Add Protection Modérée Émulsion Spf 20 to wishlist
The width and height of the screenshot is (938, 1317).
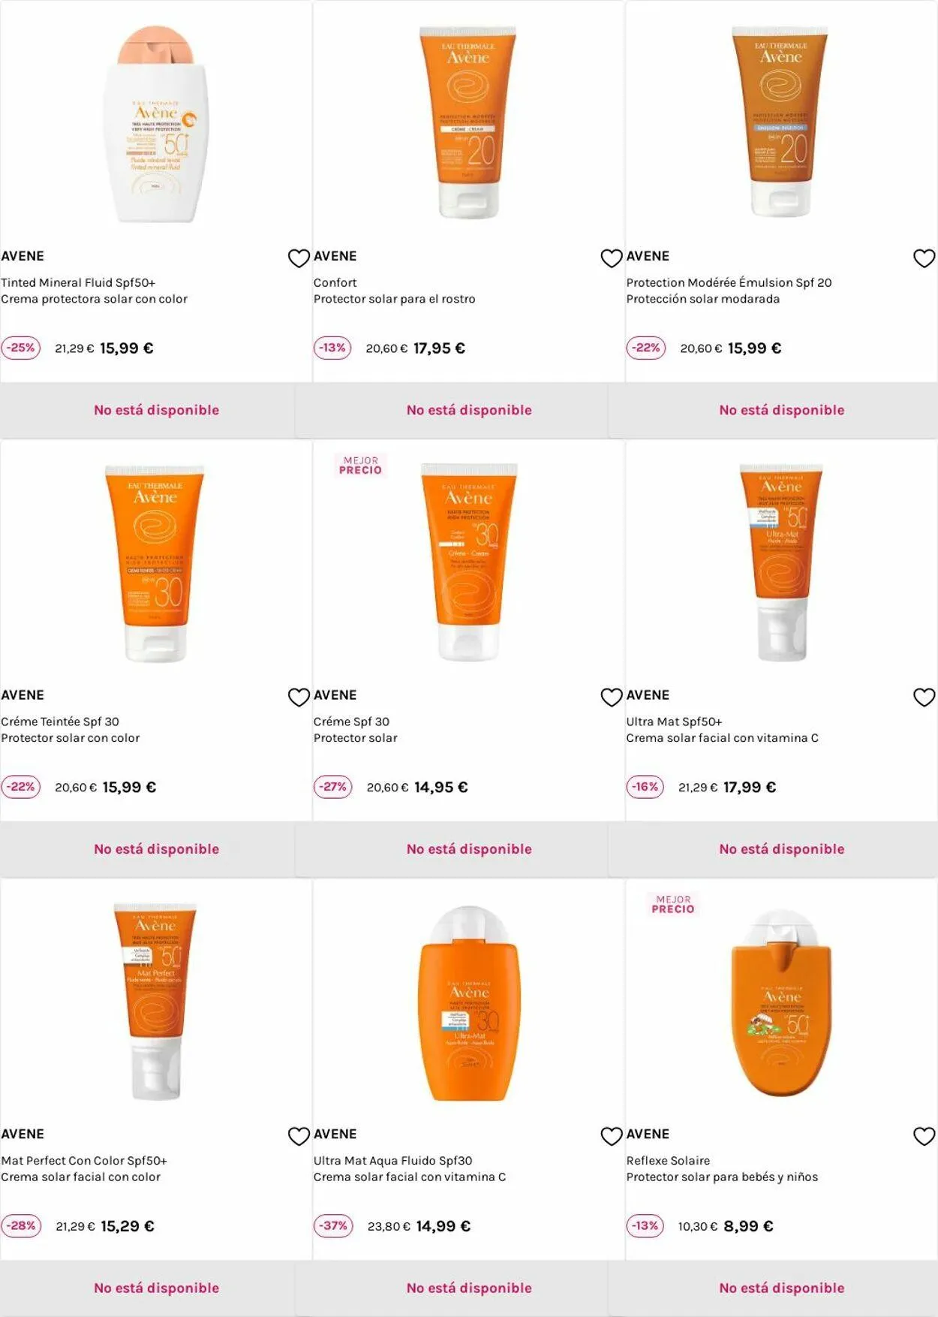pos(924,258)
